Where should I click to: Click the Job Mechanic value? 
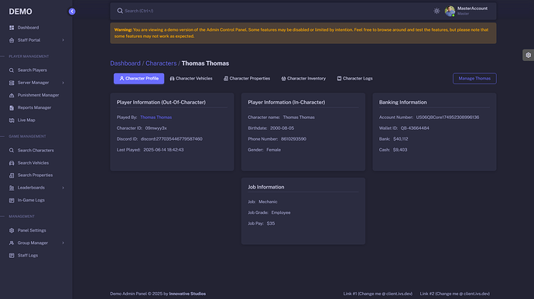point(268,202)
